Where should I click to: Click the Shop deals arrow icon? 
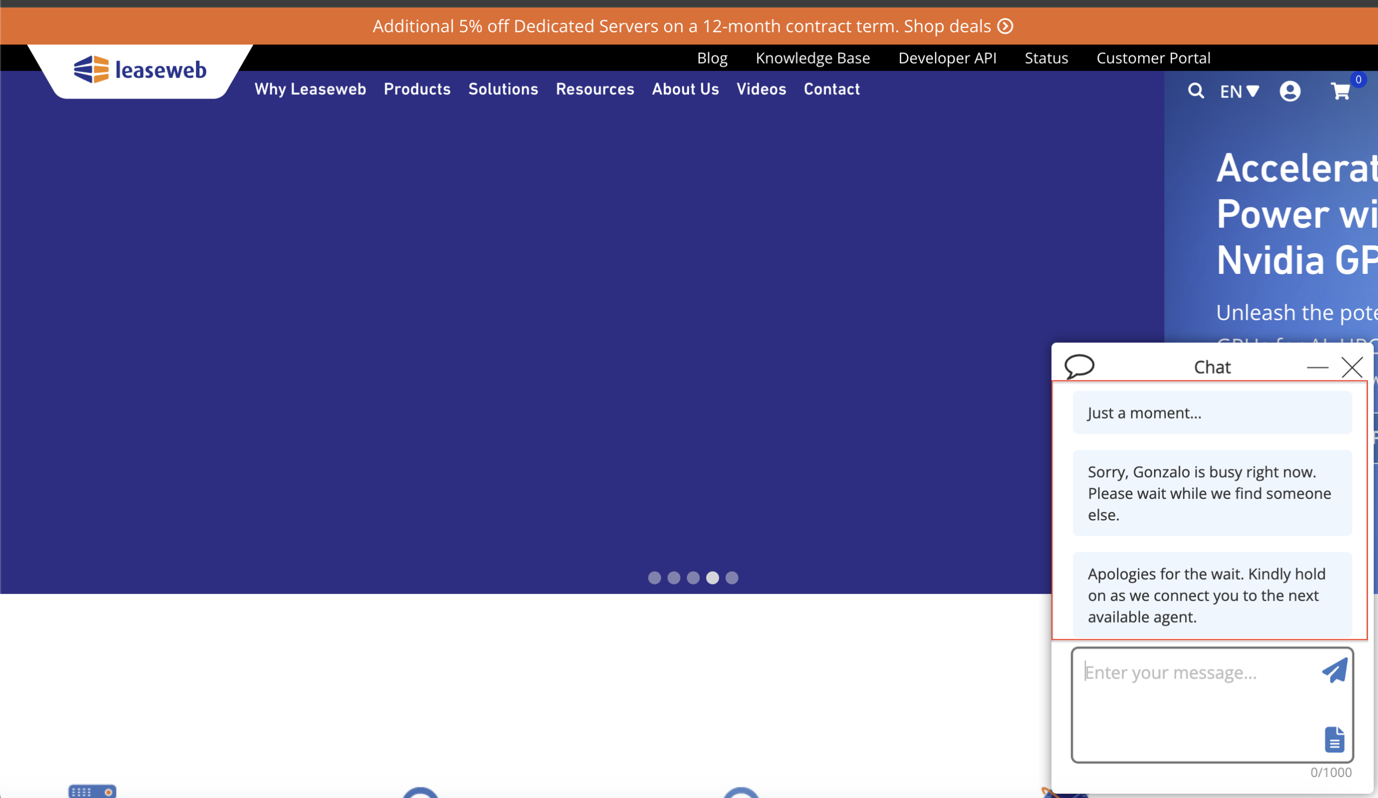pos(1005,26)
